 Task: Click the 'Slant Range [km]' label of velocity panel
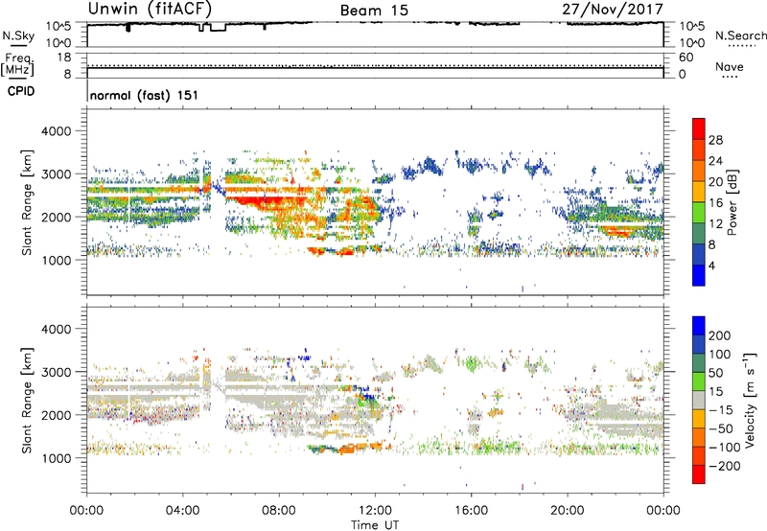click(27, 400)
